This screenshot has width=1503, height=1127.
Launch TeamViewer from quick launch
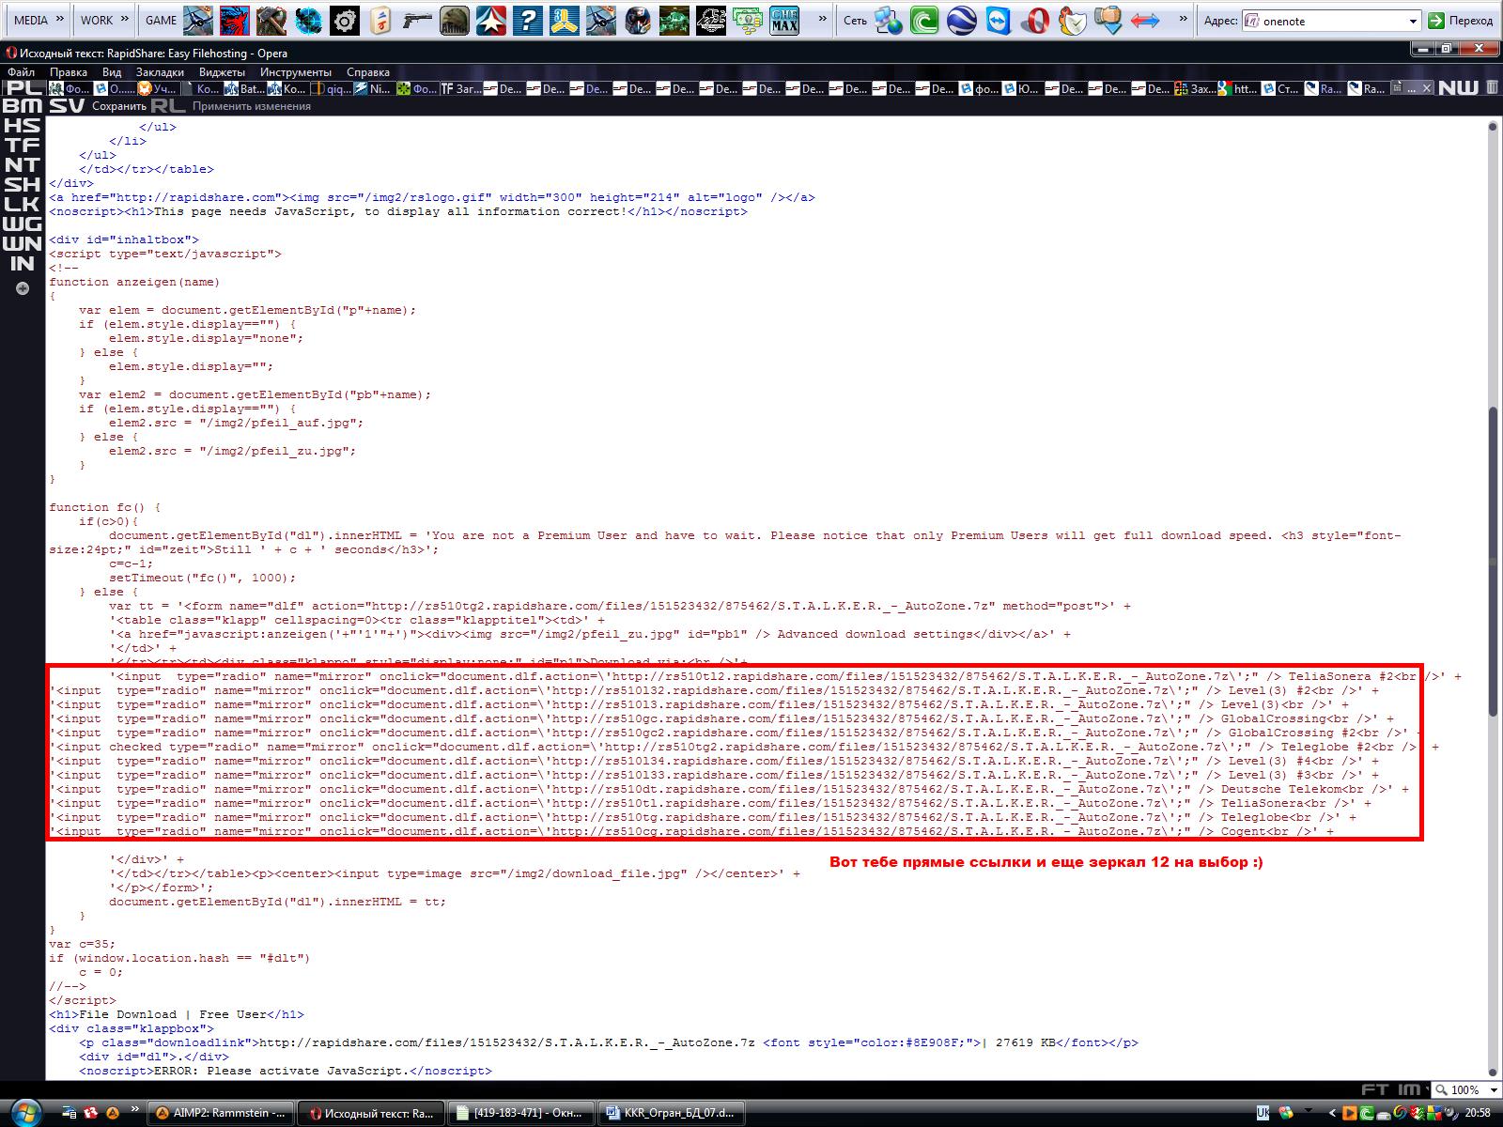pos(998,20)
